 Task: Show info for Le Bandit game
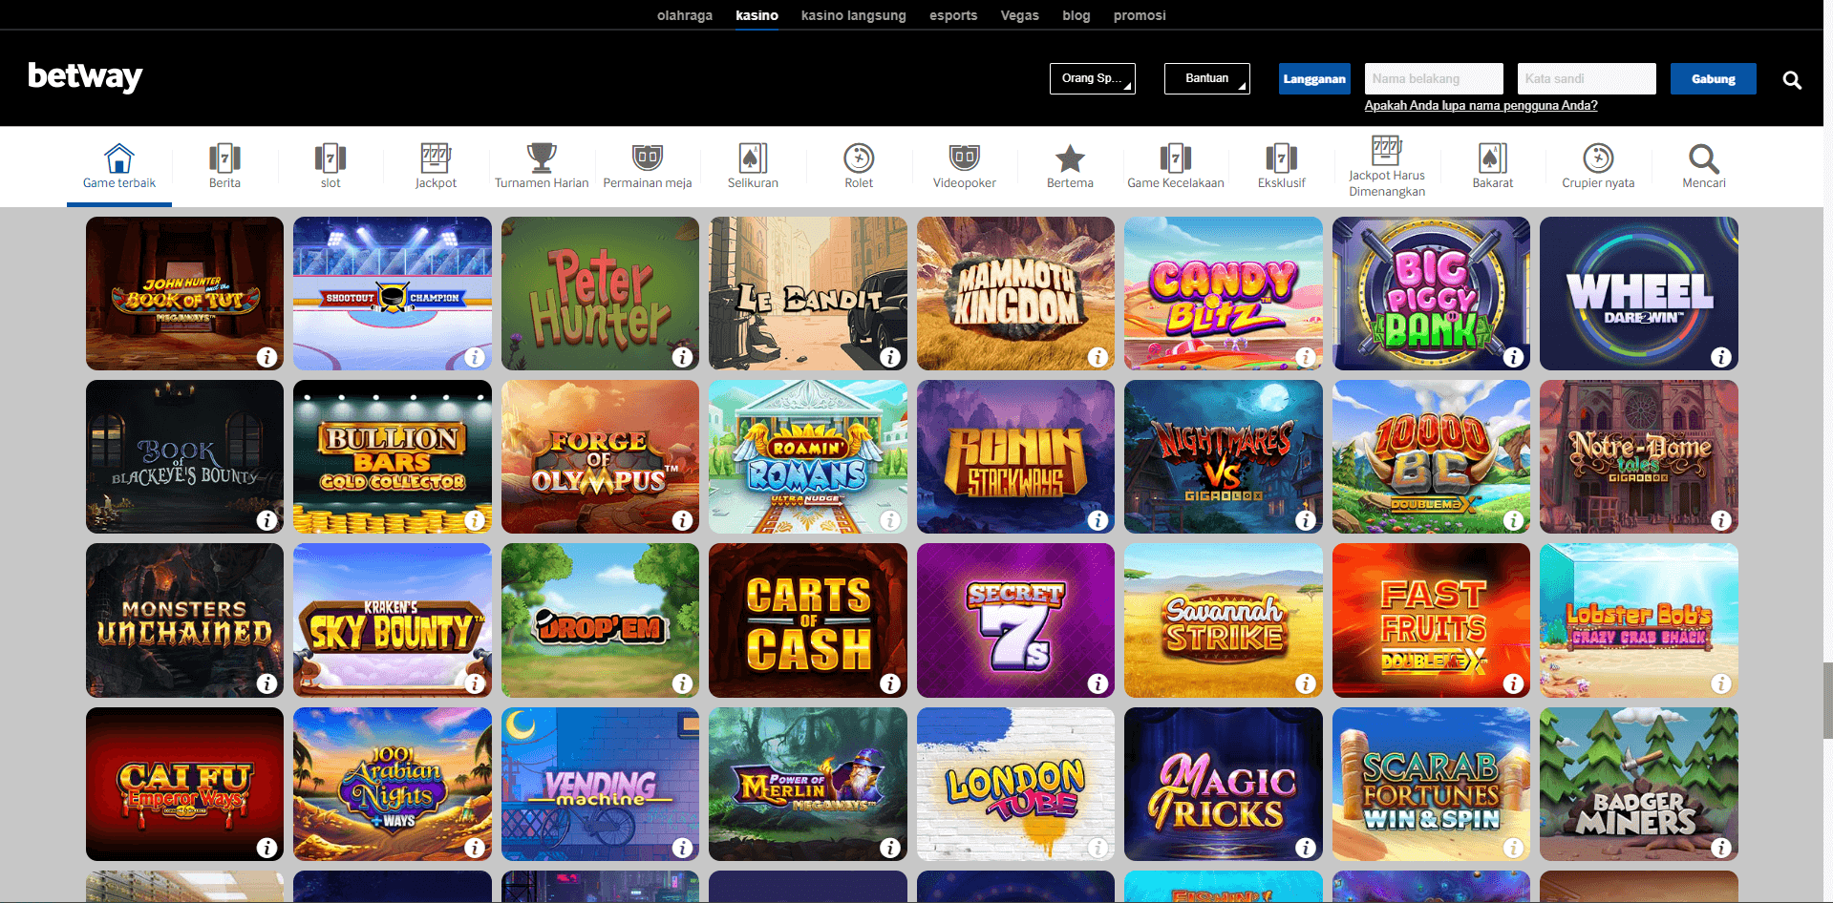pyautogui.click(x=890, y=357)
